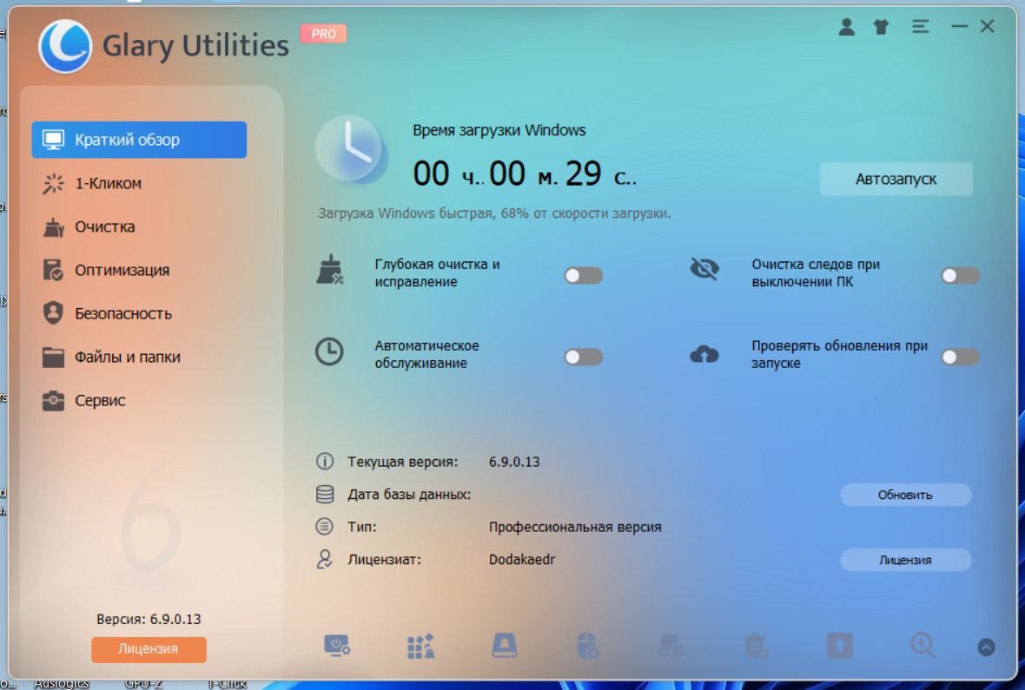Click the Glary Utilities crescent logo
This screenshot has width=1025, height=690.
[x=65, y=46]
